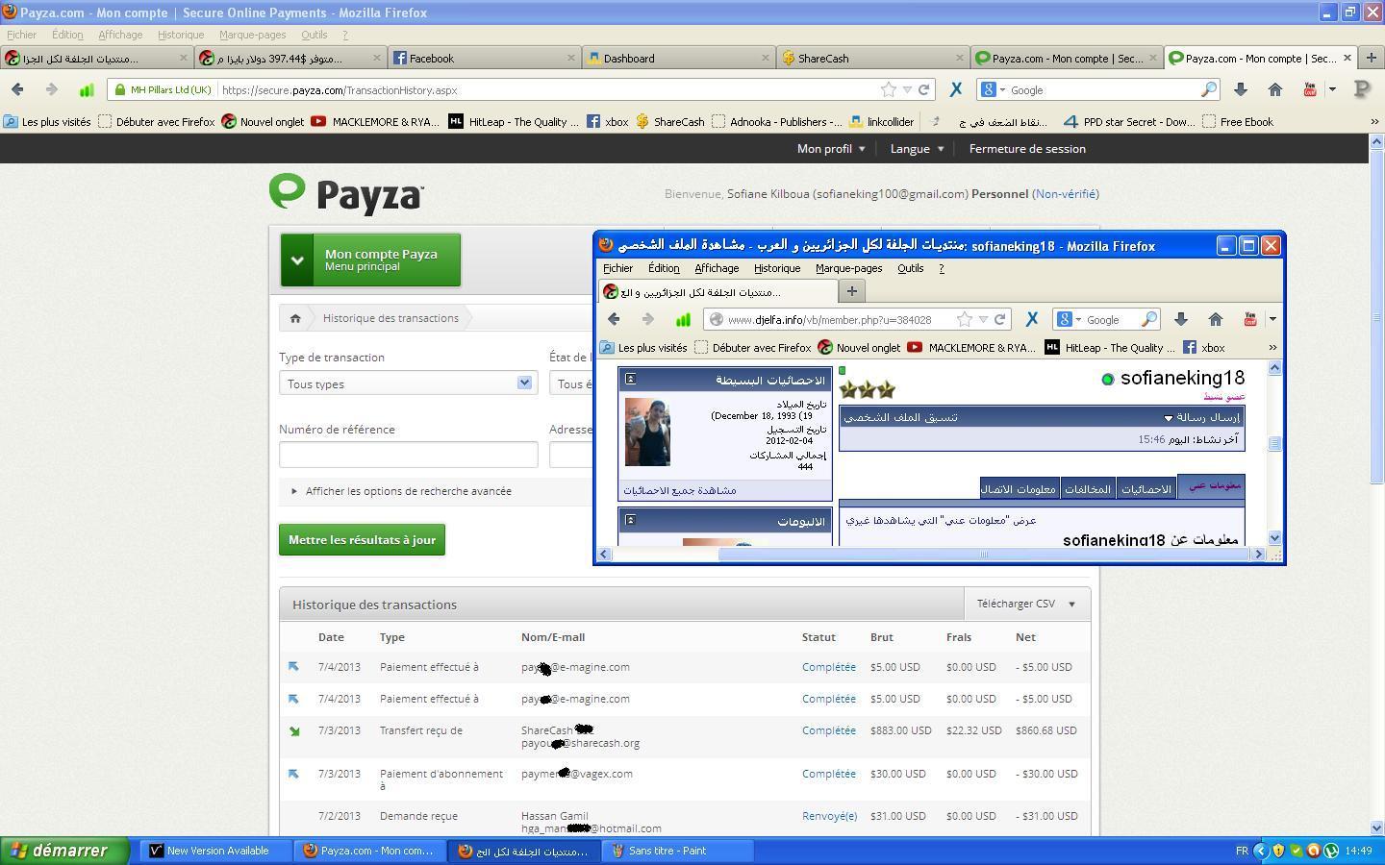Click $860.68 USD net amount cell

[1045, 730]
